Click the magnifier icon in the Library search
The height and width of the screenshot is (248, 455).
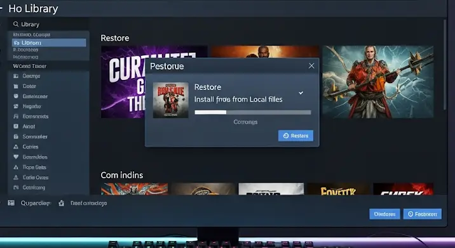pos(16,24)
